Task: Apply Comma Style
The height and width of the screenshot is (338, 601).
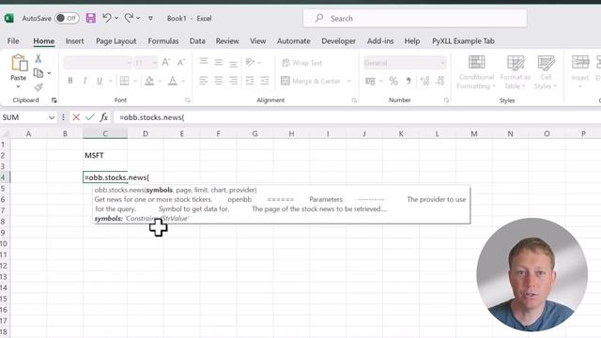Action: (x=408, y=81)
